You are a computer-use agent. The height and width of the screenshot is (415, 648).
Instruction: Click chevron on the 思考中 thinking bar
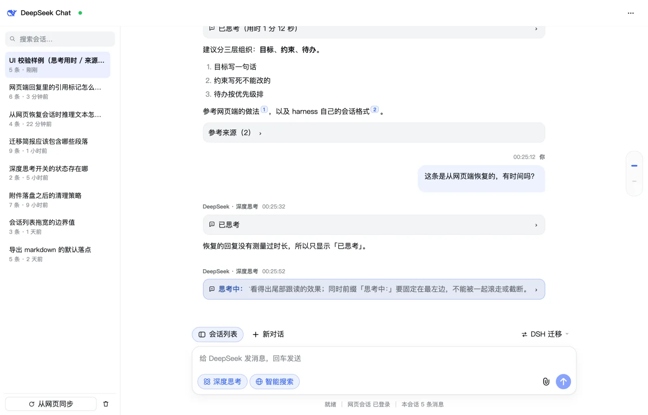536,289
